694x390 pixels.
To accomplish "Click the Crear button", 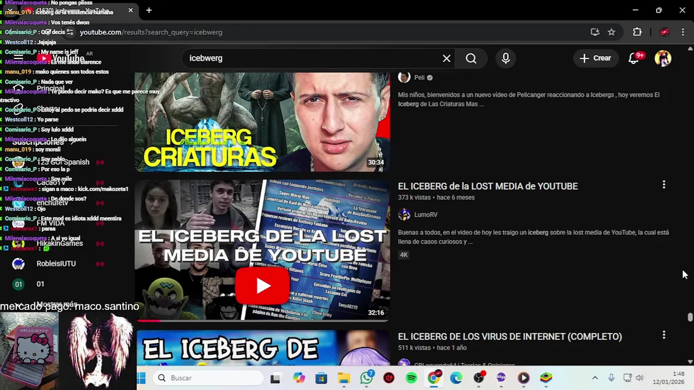I will pyautogui.click(x=595, y=58).
